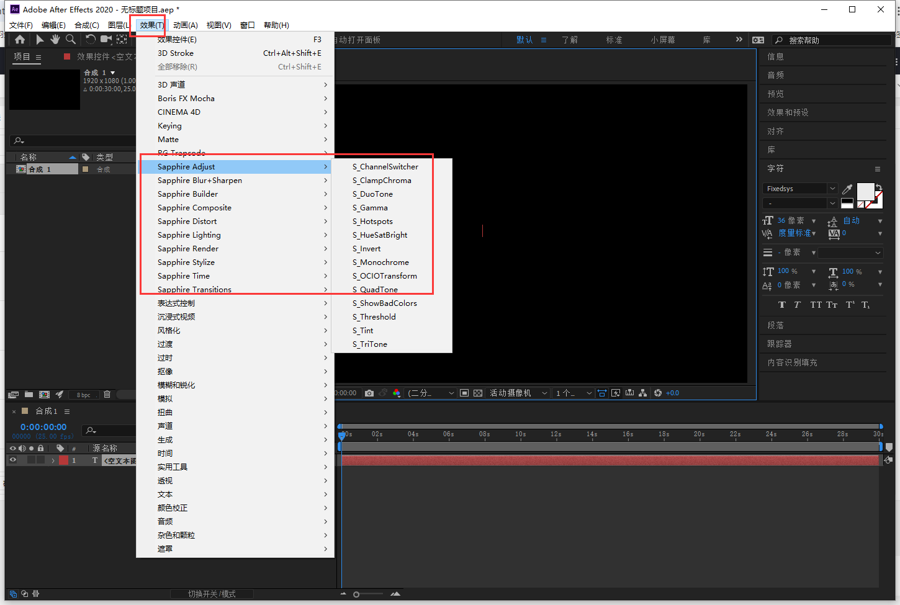Open the workspace overflow chevrons

pyautogui.click(x=739, y=40)
